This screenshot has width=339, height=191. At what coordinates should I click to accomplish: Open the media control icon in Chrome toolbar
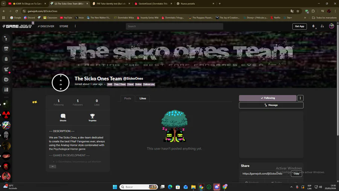pyautogui.click(x=322, y=11)
